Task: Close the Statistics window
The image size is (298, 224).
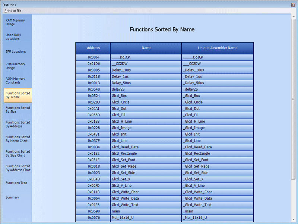Action: point(293,5)
